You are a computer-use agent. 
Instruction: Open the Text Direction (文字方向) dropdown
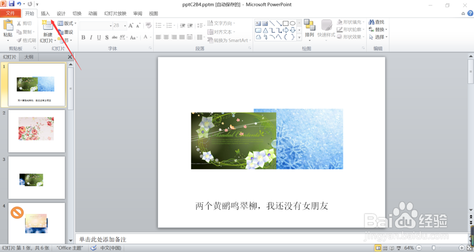[221, 23]
